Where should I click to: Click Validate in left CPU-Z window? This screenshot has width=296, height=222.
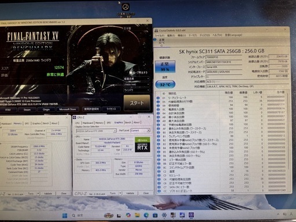tap(48, 194)
